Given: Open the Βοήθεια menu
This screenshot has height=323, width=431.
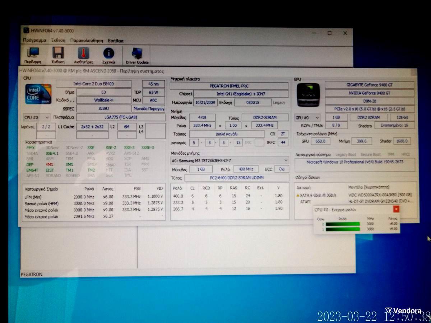Looking at the screenshot, I should pyautogui.click(x=116, y=41).
